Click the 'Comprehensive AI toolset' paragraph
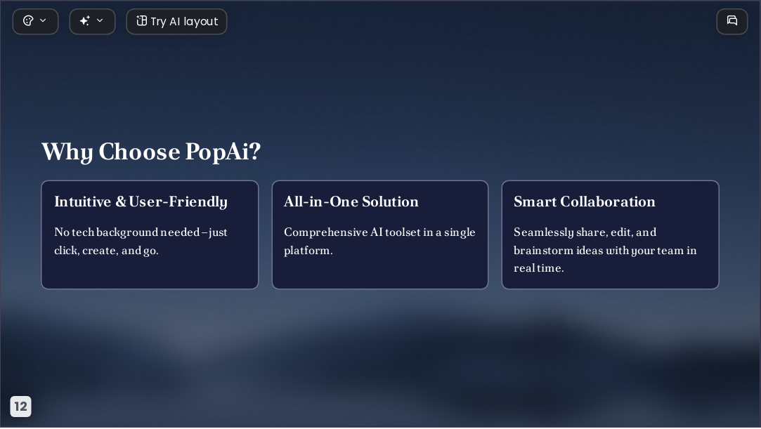Screen dimensions: 761x429 click(x=379, y=242)
